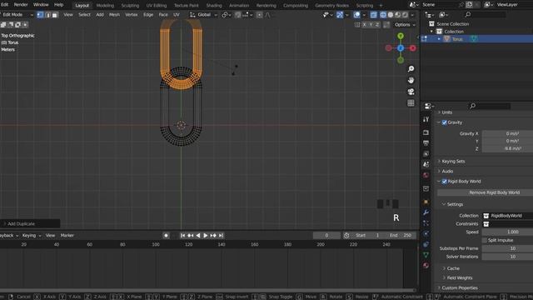This screenshot has width=533, height=300.
Task: Expand the Custom Properties panel
Action: point(460,287)
